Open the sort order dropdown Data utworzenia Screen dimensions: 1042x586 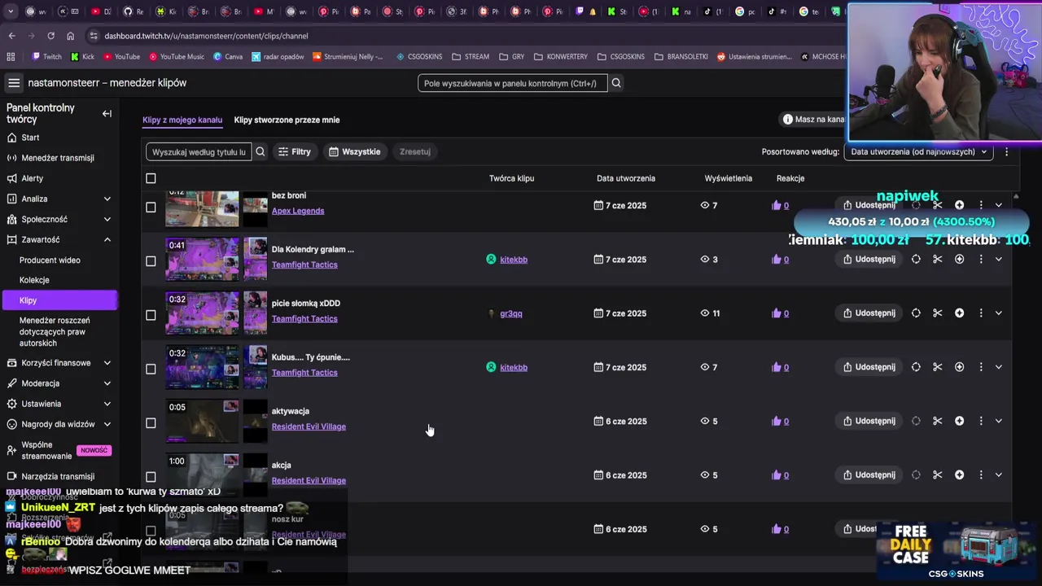(x=918, y=151)
